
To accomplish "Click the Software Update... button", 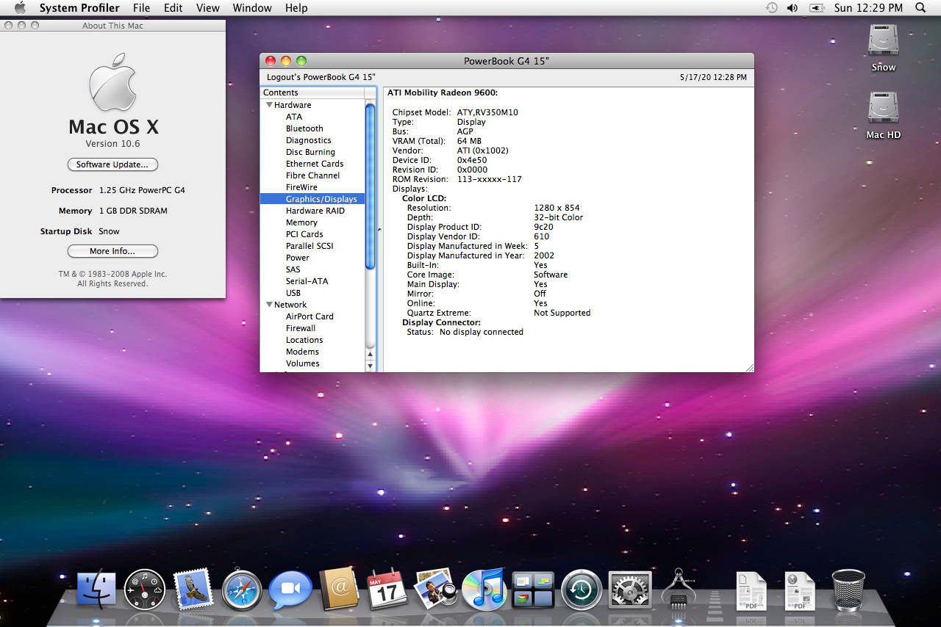I will (112, 164).
